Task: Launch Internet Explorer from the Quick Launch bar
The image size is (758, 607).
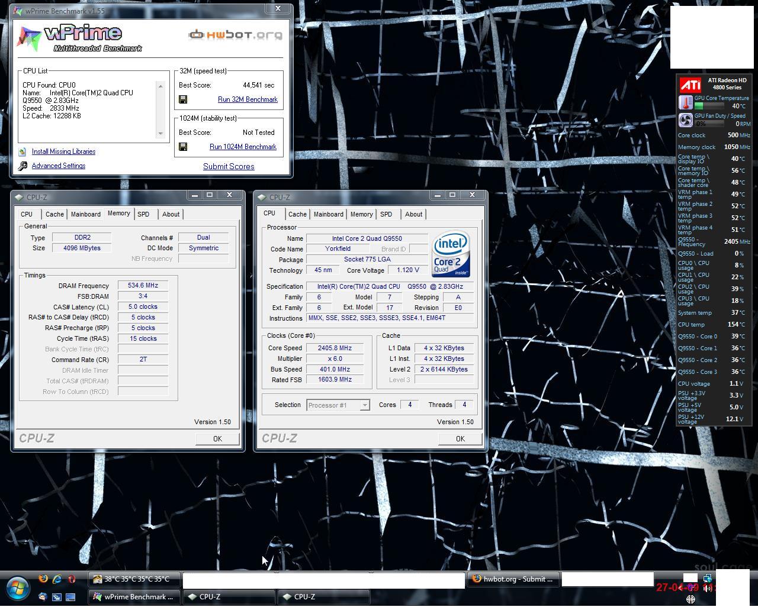Action: coord(57,579)
